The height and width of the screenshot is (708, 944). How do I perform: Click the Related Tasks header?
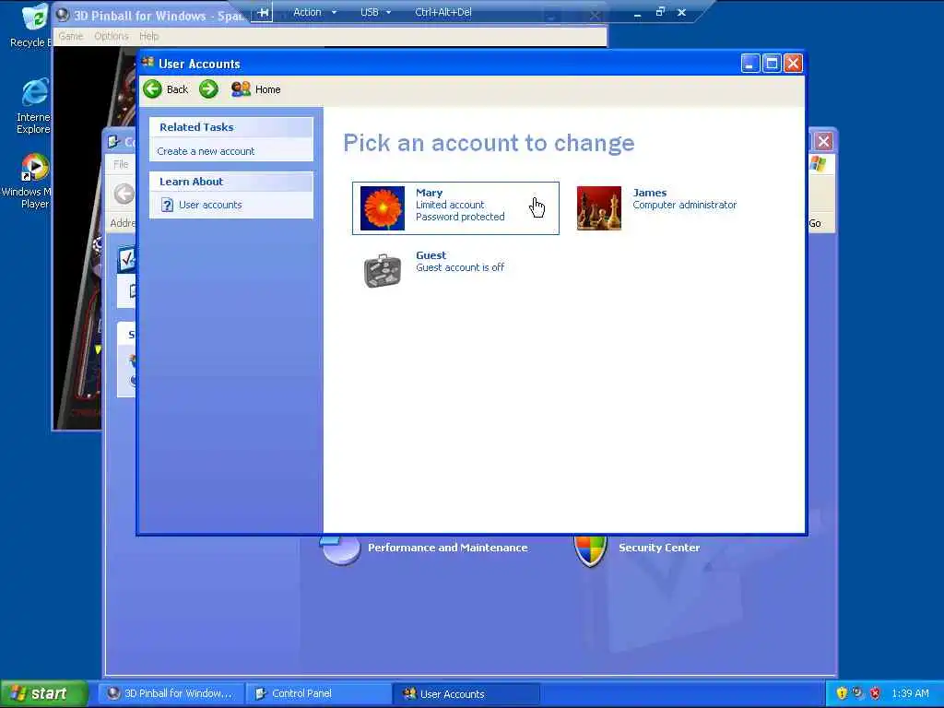pos(231,127)
